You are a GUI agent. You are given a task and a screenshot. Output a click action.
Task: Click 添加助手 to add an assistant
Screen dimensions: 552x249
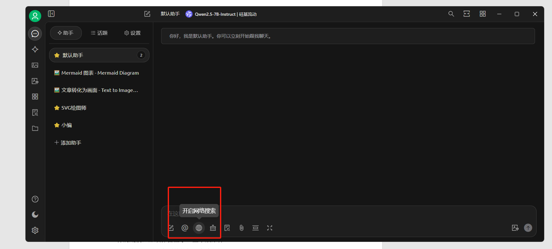pyautogui.click(x=99, y=143)
